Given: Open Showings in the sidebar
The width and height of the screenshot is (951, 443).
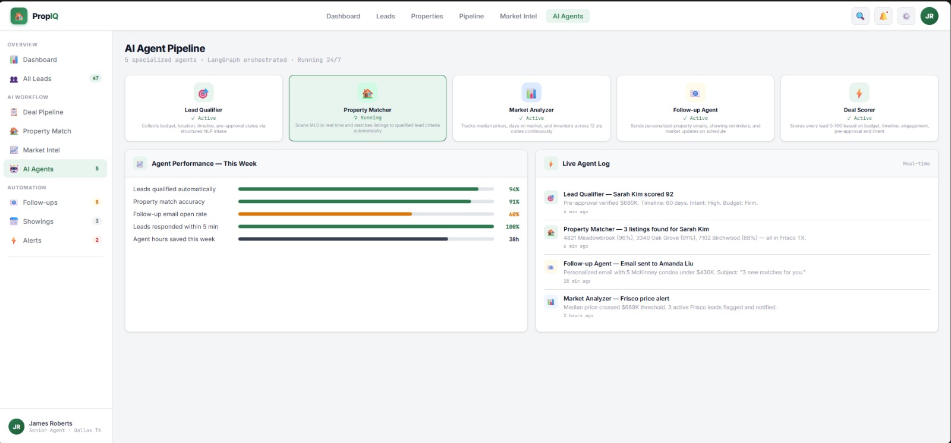Looking at the screenshot, I should coord(55,221).
